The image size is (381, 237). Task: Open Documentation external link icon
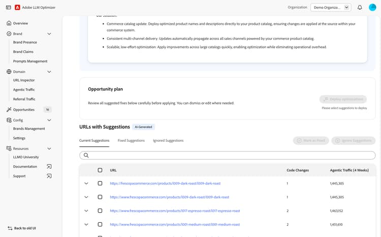[49, 167]
